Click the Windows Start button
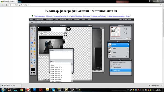Viewport: 164px width, 92px height. pos(3,90)
